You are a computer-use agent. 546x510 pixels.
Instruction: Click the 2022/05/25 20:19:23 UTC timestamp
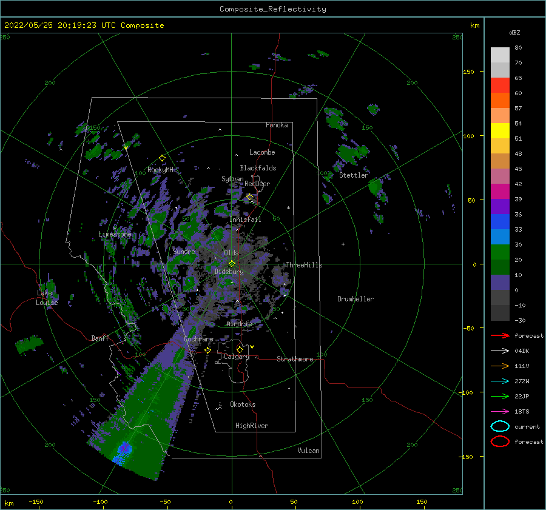click(x=84, y=25)
